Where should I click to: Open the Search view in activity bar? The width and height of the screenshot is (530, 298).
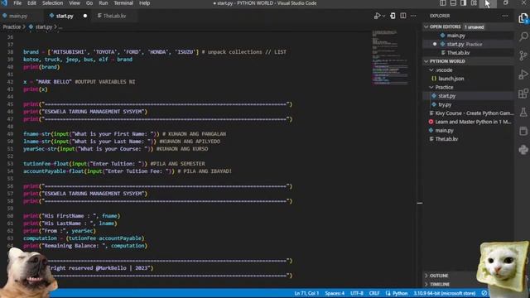523,36
